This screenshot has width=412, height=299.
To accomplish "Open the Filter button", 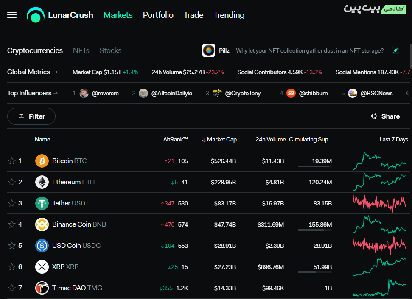I will click(31, 116).
